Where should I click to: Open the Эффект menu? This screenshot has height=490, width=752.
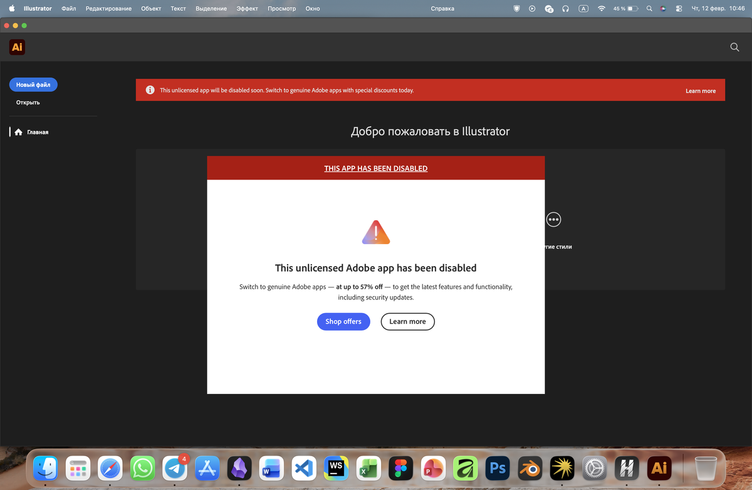pyautogui.click(x=248, y=9)
